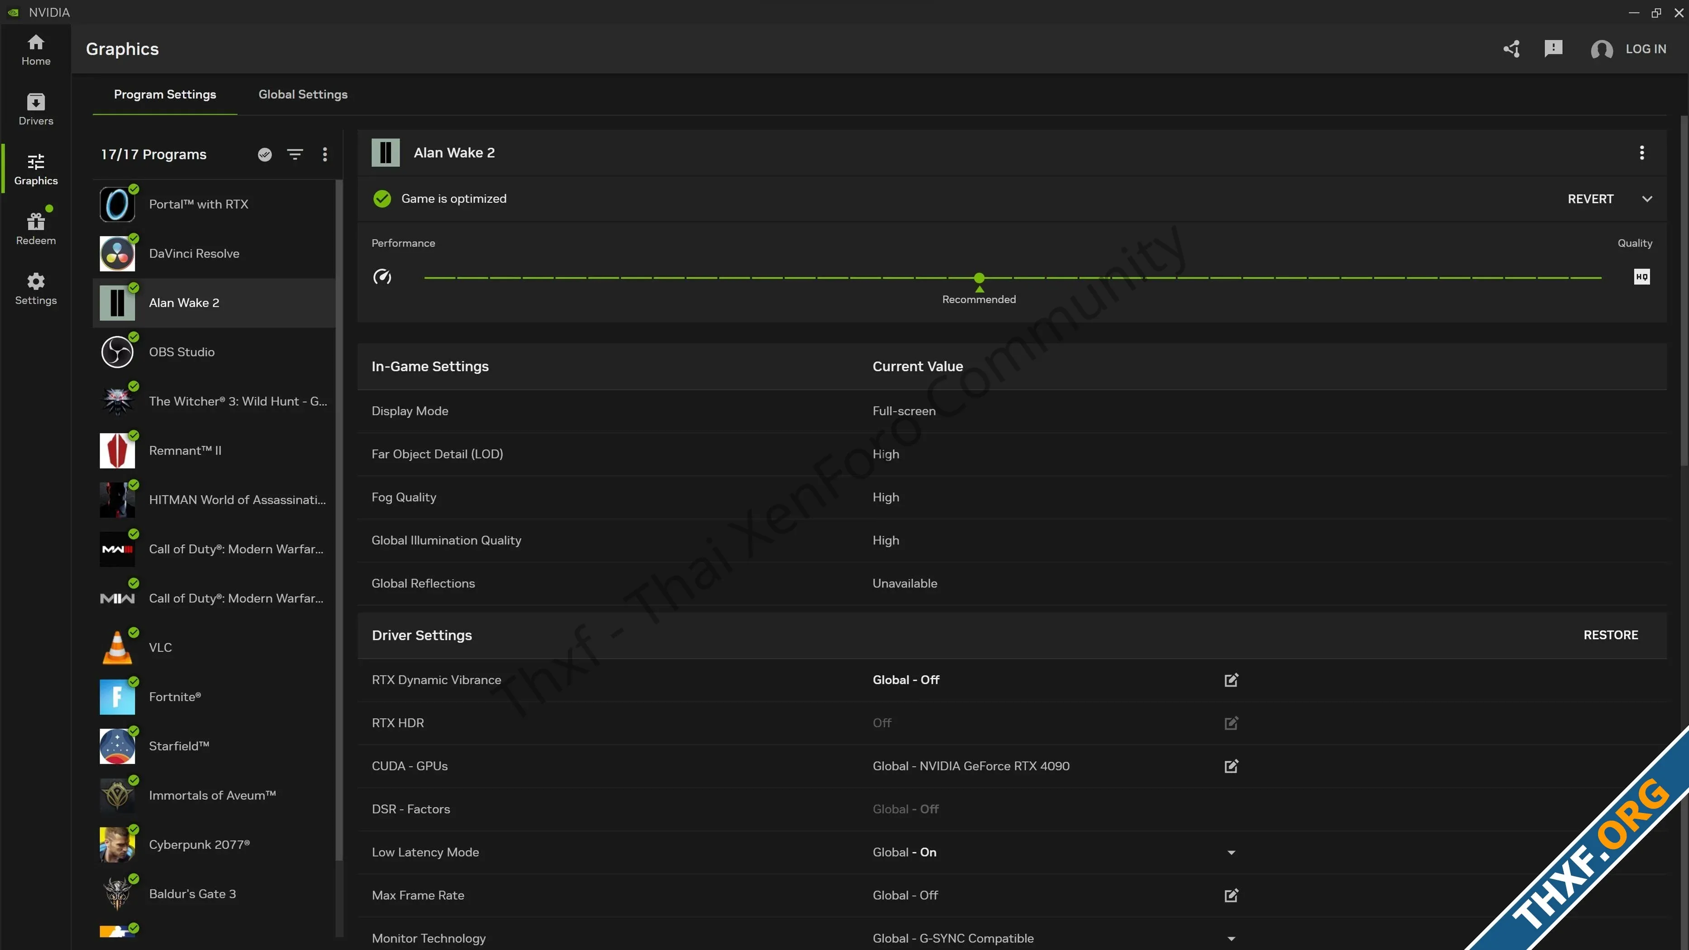Viewport: 1689px width, 950px height.
Task: Click 'Global - NVIDIA GeForce RTX 4090' value
Action: [971, 766]
